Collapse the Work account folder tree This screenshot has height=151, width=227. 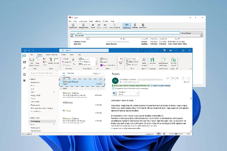tap(30, 79)
